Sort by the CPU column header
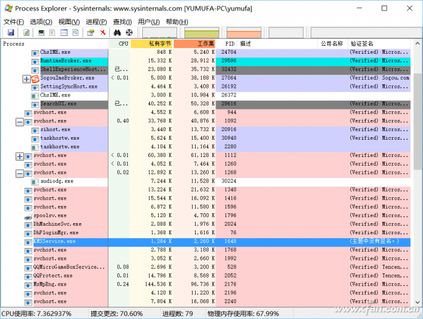The height and width of the screenshot is (319, 423). [x=120, y=44]
